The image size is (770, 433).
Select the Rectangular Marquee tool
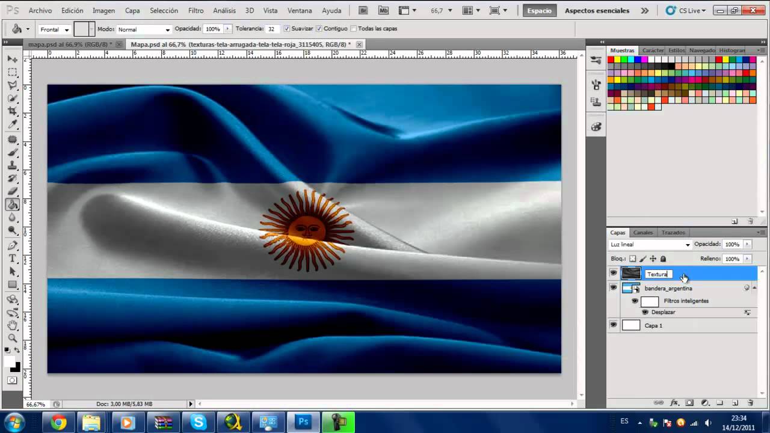(x=12, y=72)
